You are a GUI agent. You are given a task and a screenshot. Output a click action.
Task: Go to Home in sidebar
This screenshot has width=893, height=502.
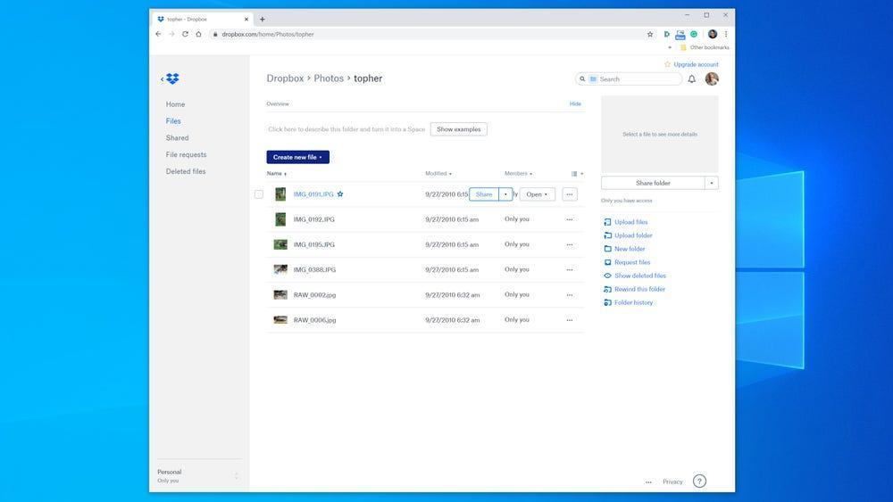coord(175,104)
